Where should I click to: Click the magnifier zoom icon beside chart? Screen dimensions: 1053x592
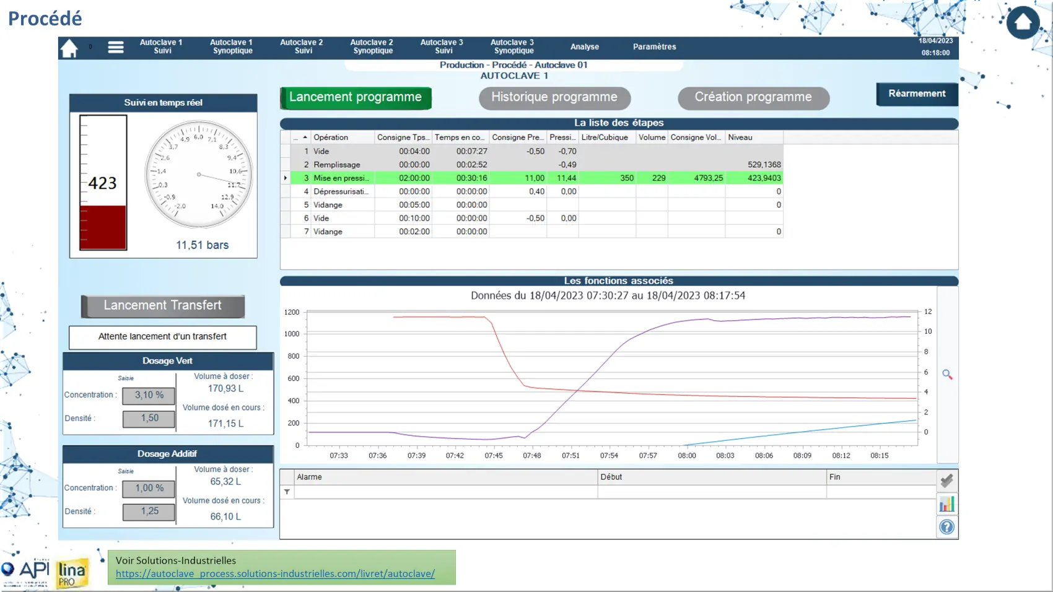click(x=947, y=375)
